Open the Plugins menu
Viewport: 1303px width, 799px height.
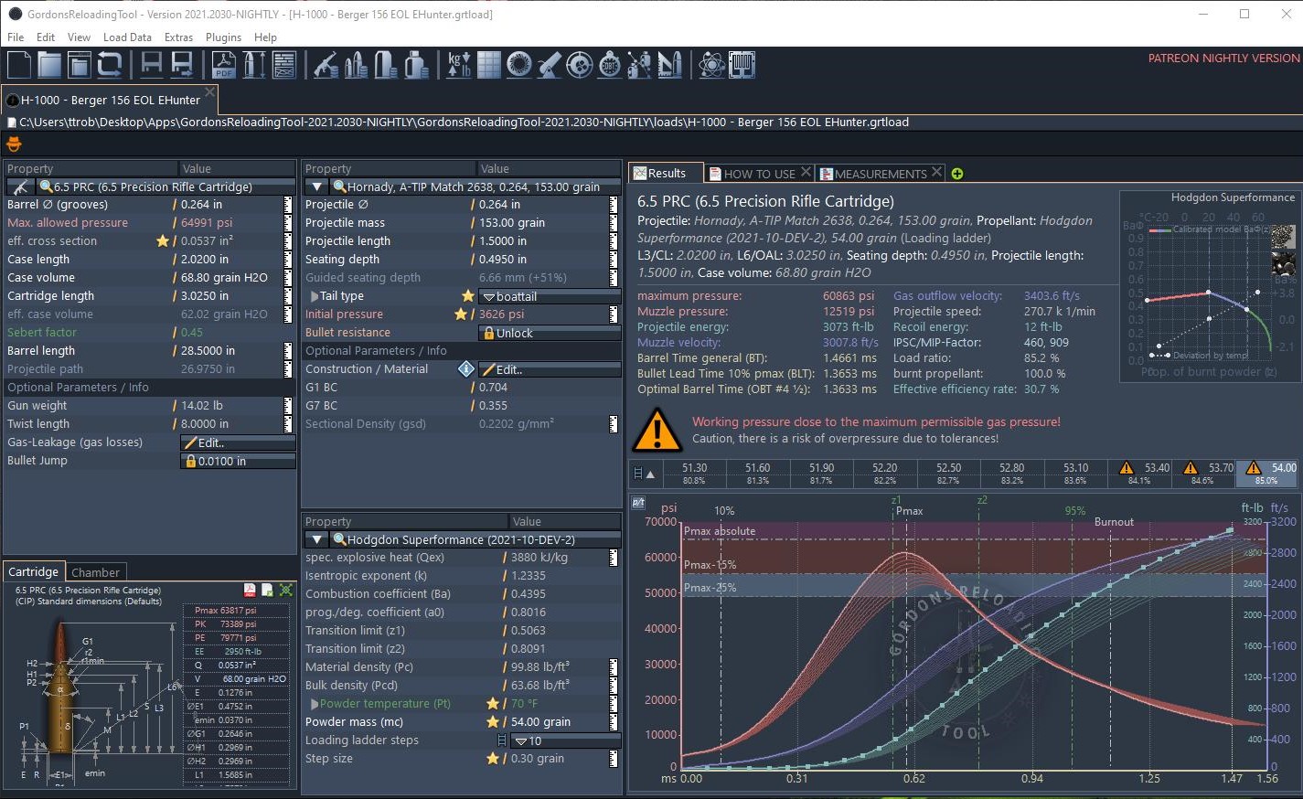(x=223, y=37)
